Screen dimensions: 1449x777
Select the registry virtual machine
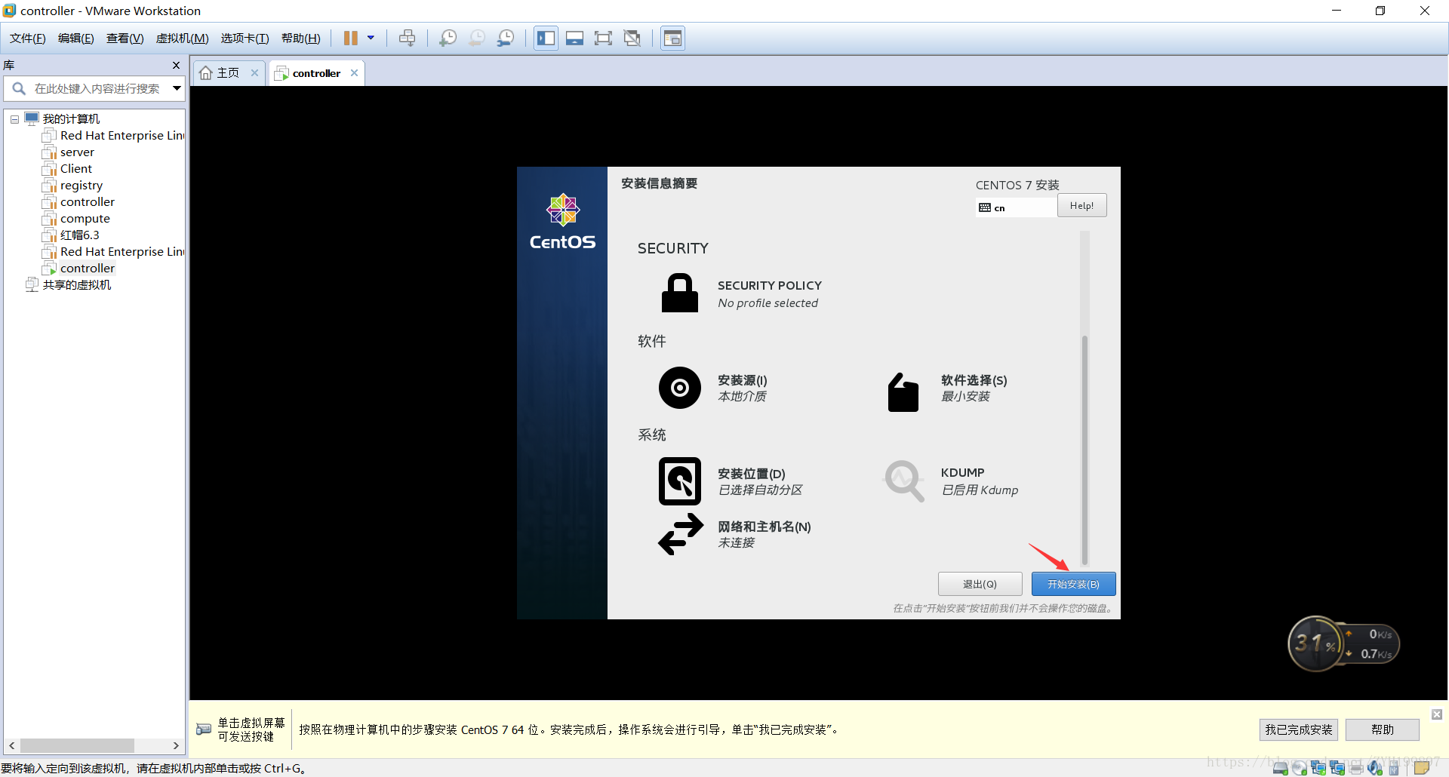click(82, 186)
